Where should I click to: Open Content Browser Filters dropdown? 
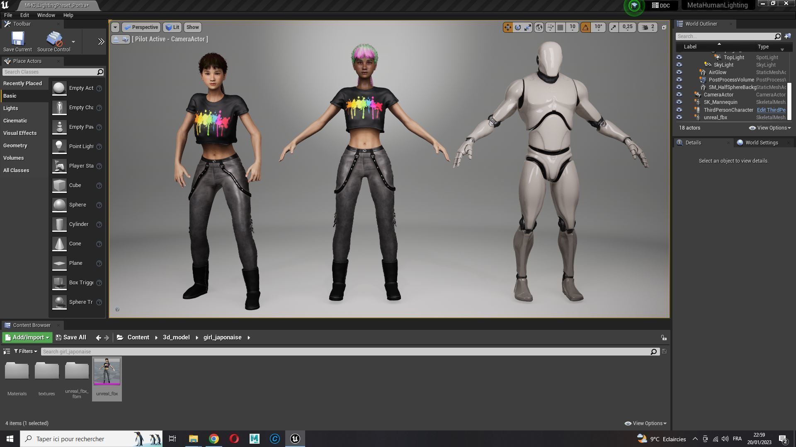(26, 351)
